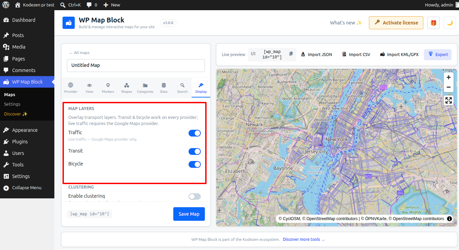
Task: Switch to Categories tab
Action: pos(145,88)
